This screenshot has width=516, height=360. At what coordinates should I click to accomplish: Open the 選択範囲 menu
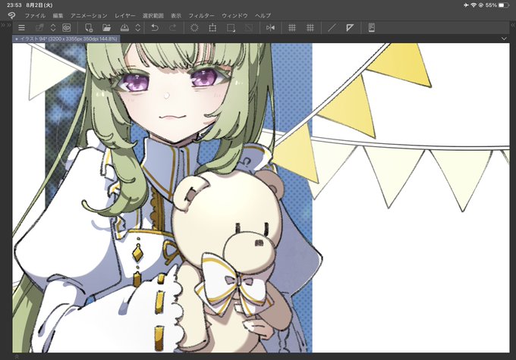153,15
